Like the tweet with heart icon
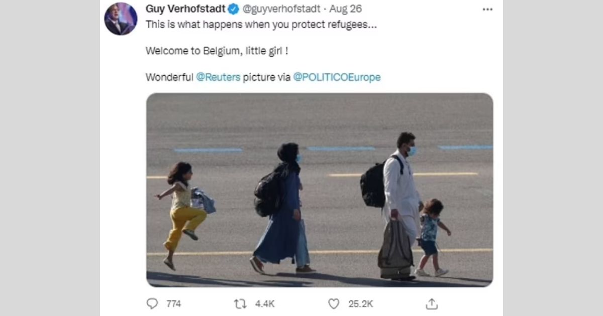Image resolution: width=603 pixels, height=316 pixels. [334, 303]
